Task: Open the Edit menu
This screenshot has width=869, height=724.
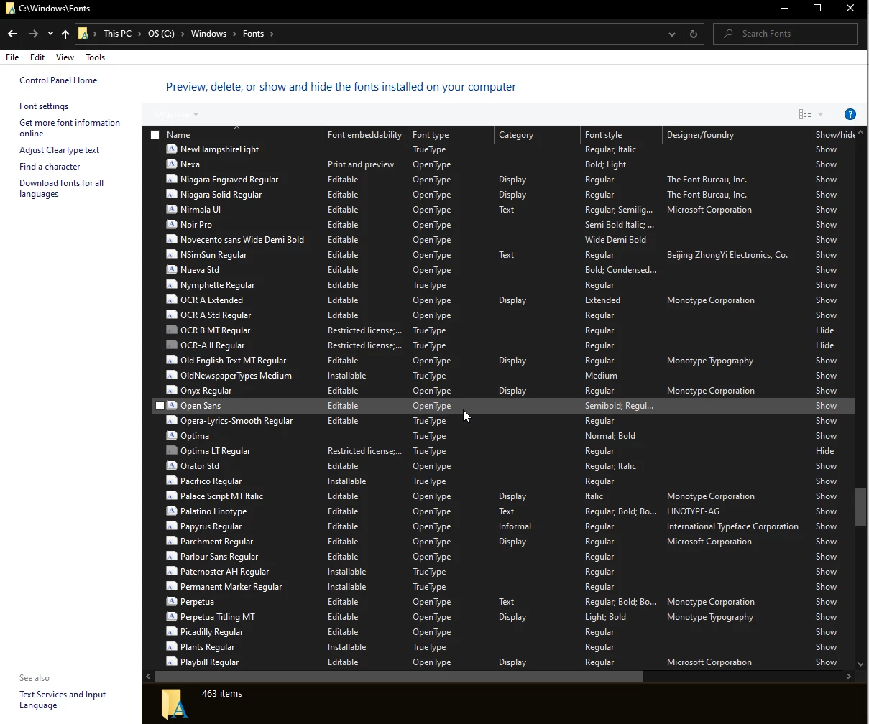Action: pyautogui.click(x=37, y=57)
